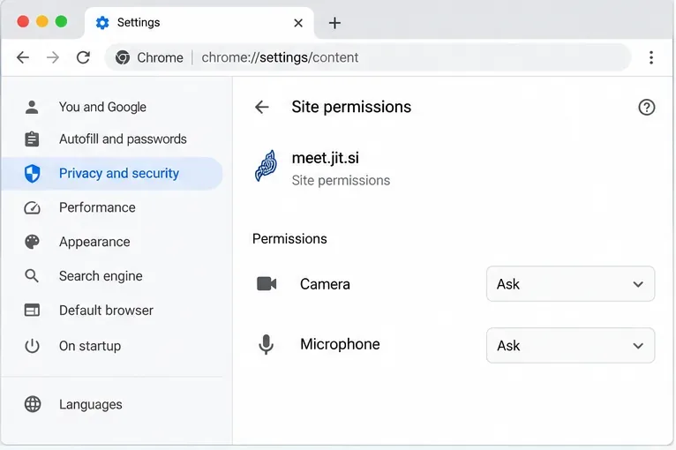The width and height of the screenshot is (676, 450).
Task: Click the magnifier icon for Search engine
Action: click(x=32, y=276)
